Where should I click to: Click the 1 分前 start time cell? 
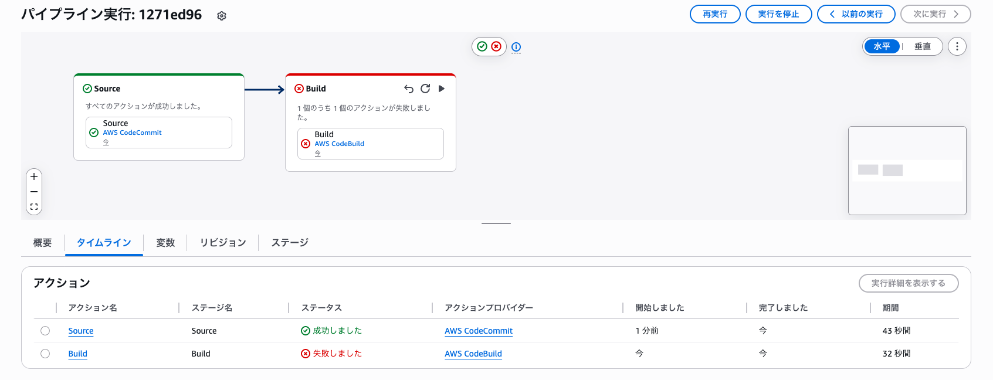tap(647, 331)
